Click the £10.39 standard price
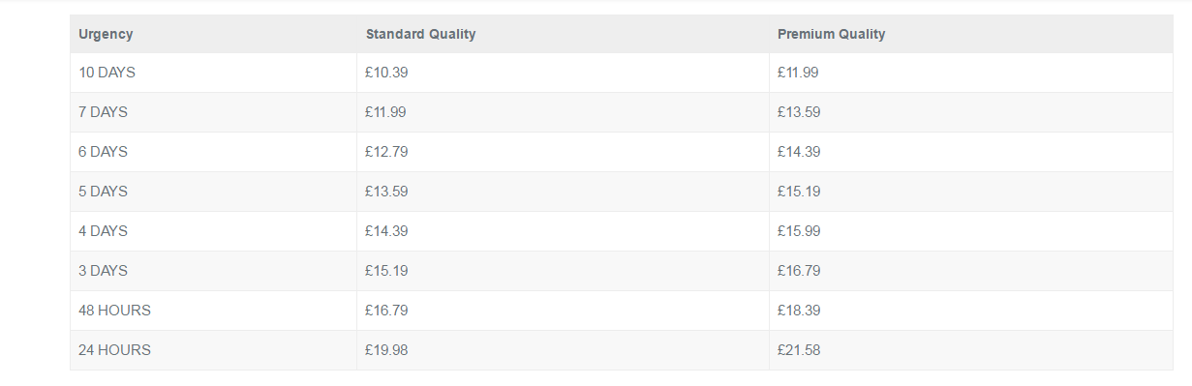The image size is (1192, 386). [386, 73]
